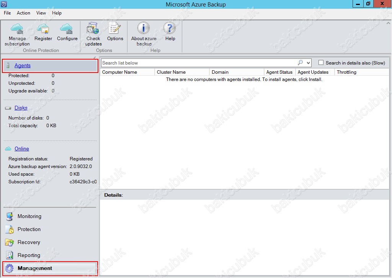Viewport: 392px width, 278px height.
Task: Sort by Throttling column header
Action: click(x=361, y=72)
